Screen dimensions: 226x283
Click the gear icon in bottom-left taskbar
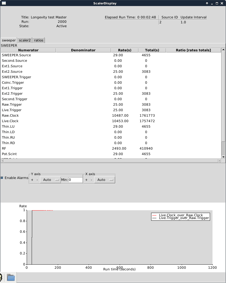[1, 278]
